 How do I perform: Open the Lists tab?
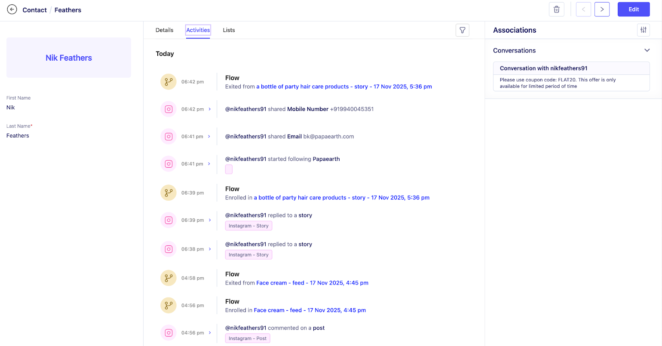click(229, 30)
